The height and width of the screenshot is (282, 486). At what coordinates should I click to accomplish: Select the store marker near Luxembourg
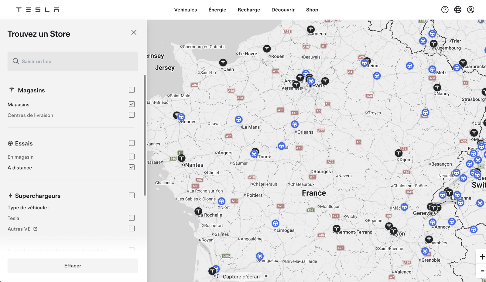tap(434, 44)
